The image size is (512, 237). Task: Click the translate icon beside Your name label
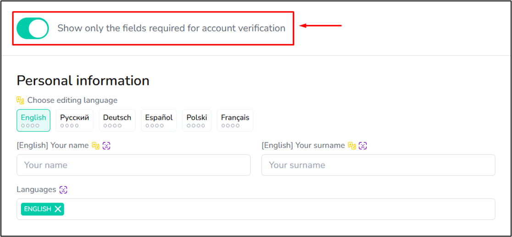pos(95,146)
